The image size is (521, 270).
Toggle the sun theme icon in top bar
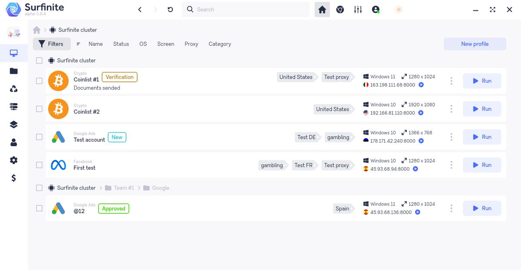399,9
